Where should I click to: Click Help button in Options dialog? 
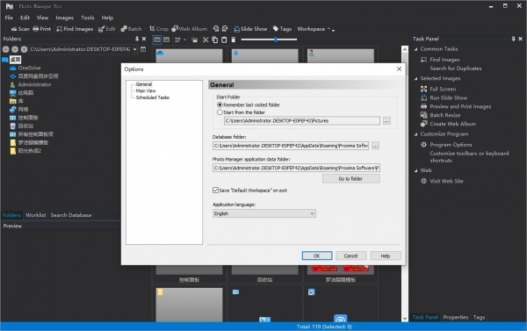pos(386,255)
